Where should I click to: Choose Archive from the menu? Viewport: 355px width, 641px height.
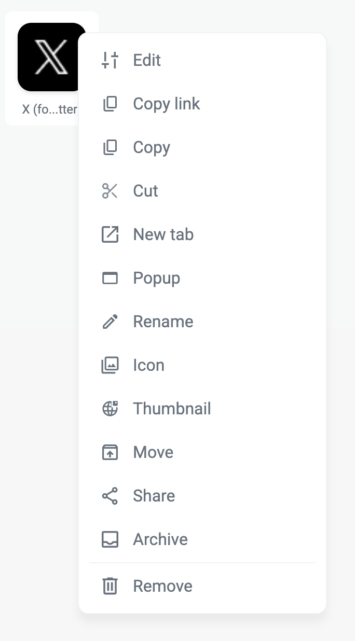point(160,540)
